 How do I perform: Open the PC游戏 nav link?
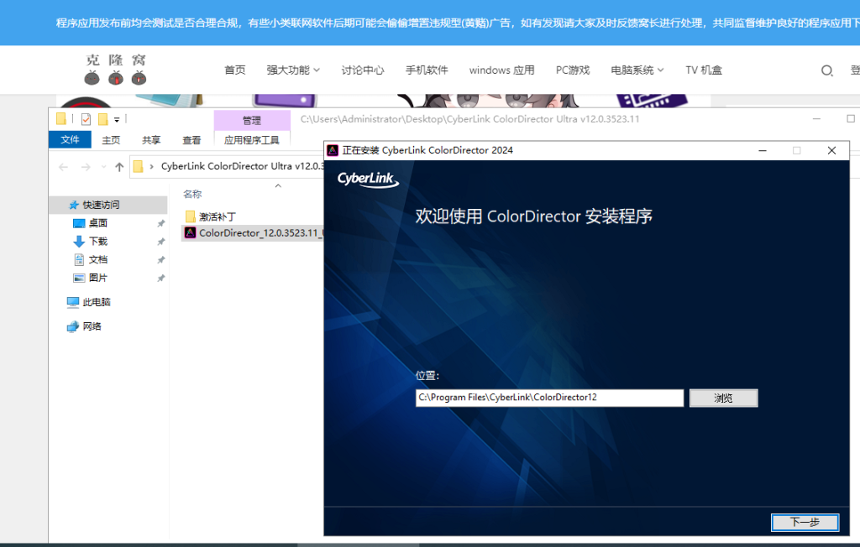tap(573, 70)
